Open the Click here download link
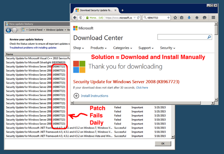Screen dimensions: 224x154 (142, 88)
